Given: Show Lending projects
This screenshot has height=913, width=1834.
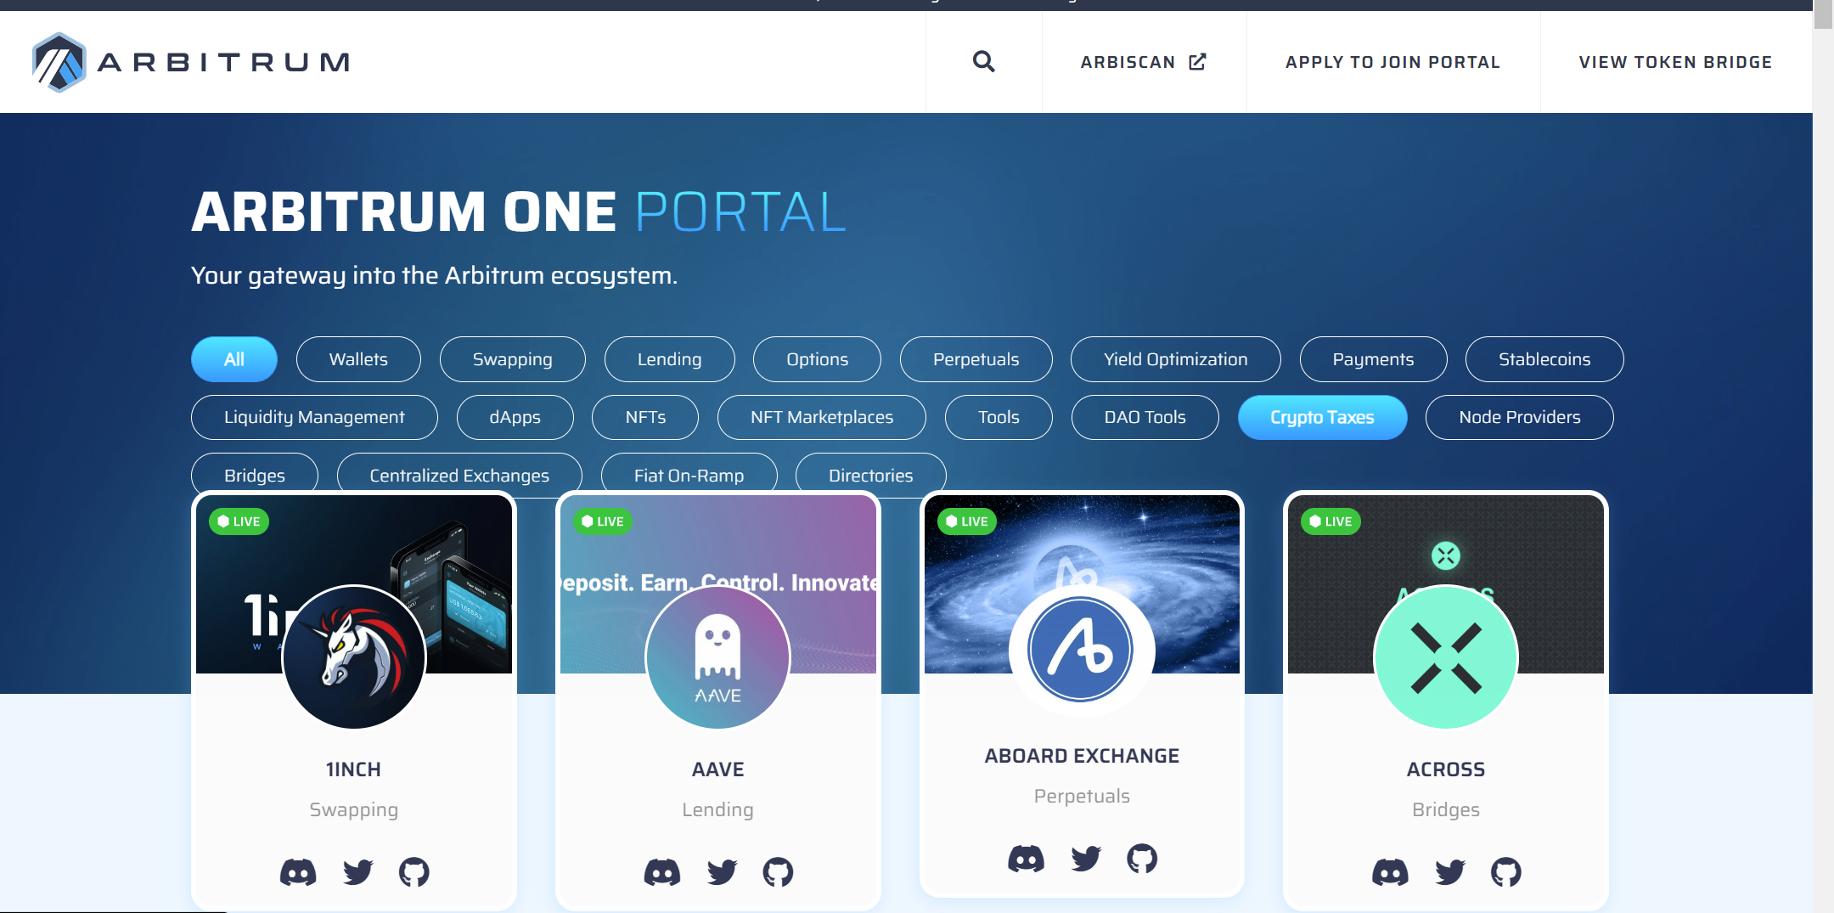Looking at the screenshot, I should 670,359.
